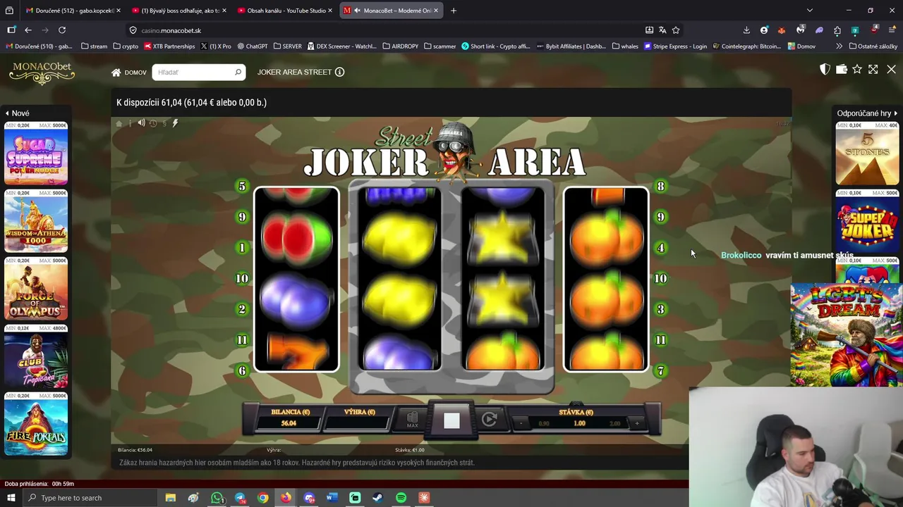Open a new browser tab
Screen dimensions: 903x507
coord(454,11)
